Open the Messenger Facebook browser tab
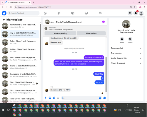This screenshot has width=147, height=117. (x=18, y=2)
